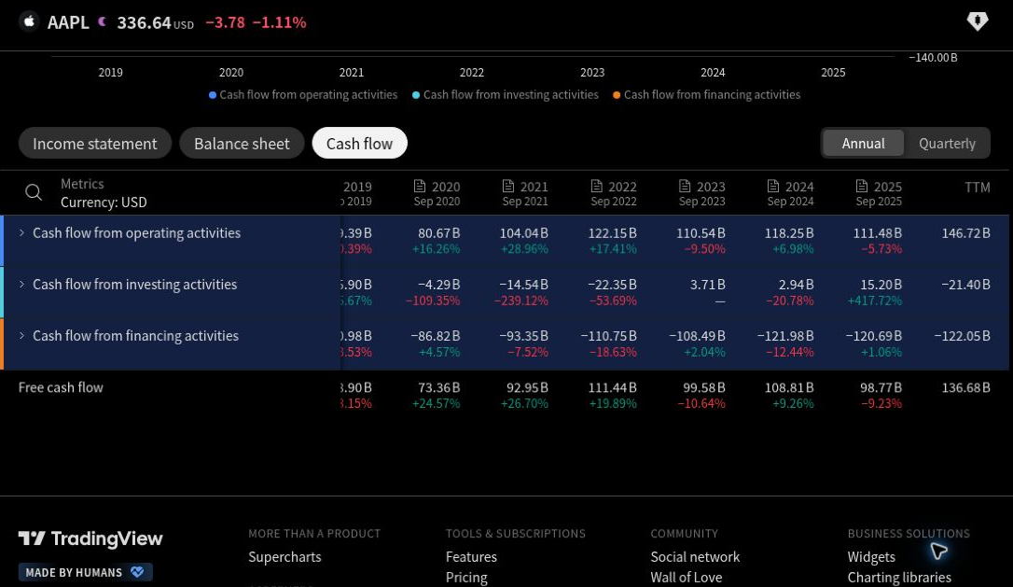This screenshot has width=1013, height=587.
Task: Switch to Annual period view
Action: (863, 144)
